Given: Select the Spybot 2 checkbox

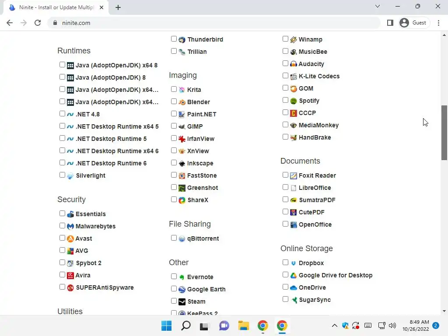Looking at the screenshot, I should tap(62, 262).
